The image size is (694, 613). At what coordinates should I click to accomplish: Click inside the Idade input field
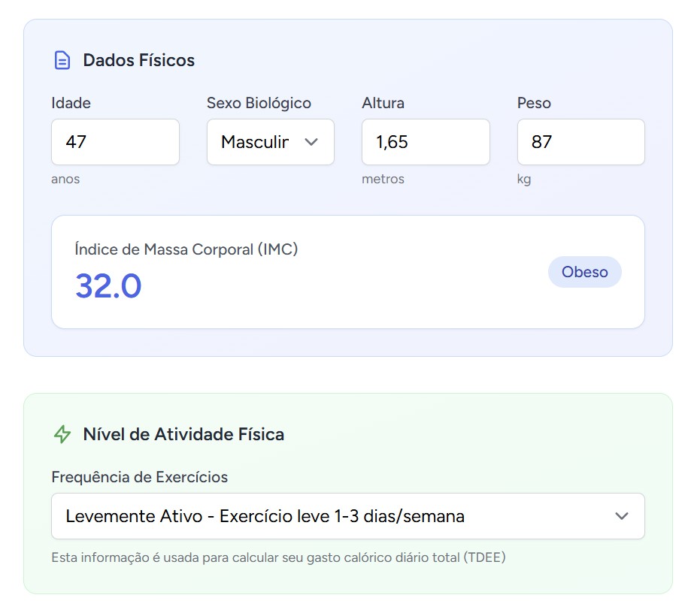115,142
